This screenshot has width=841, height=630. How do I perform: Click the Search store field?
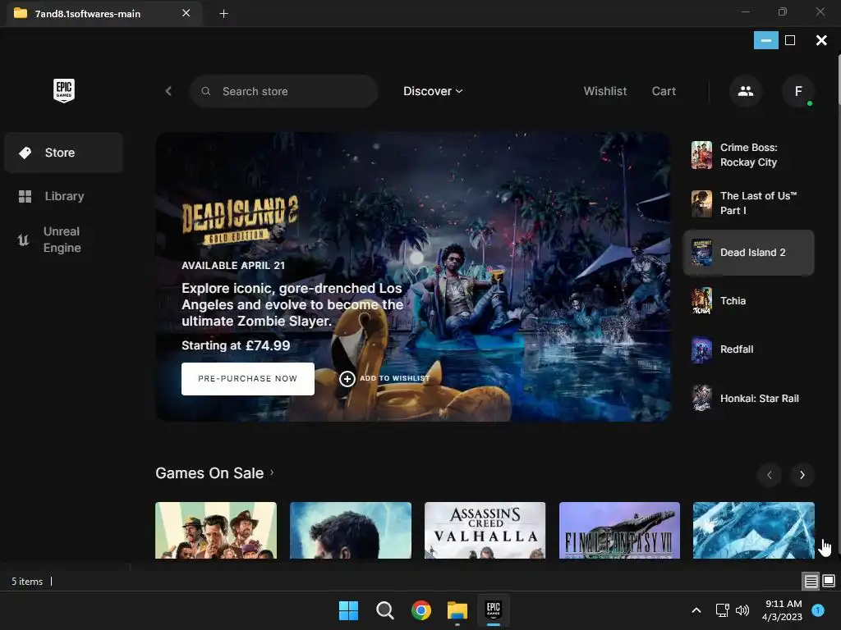tap(283, 91)
